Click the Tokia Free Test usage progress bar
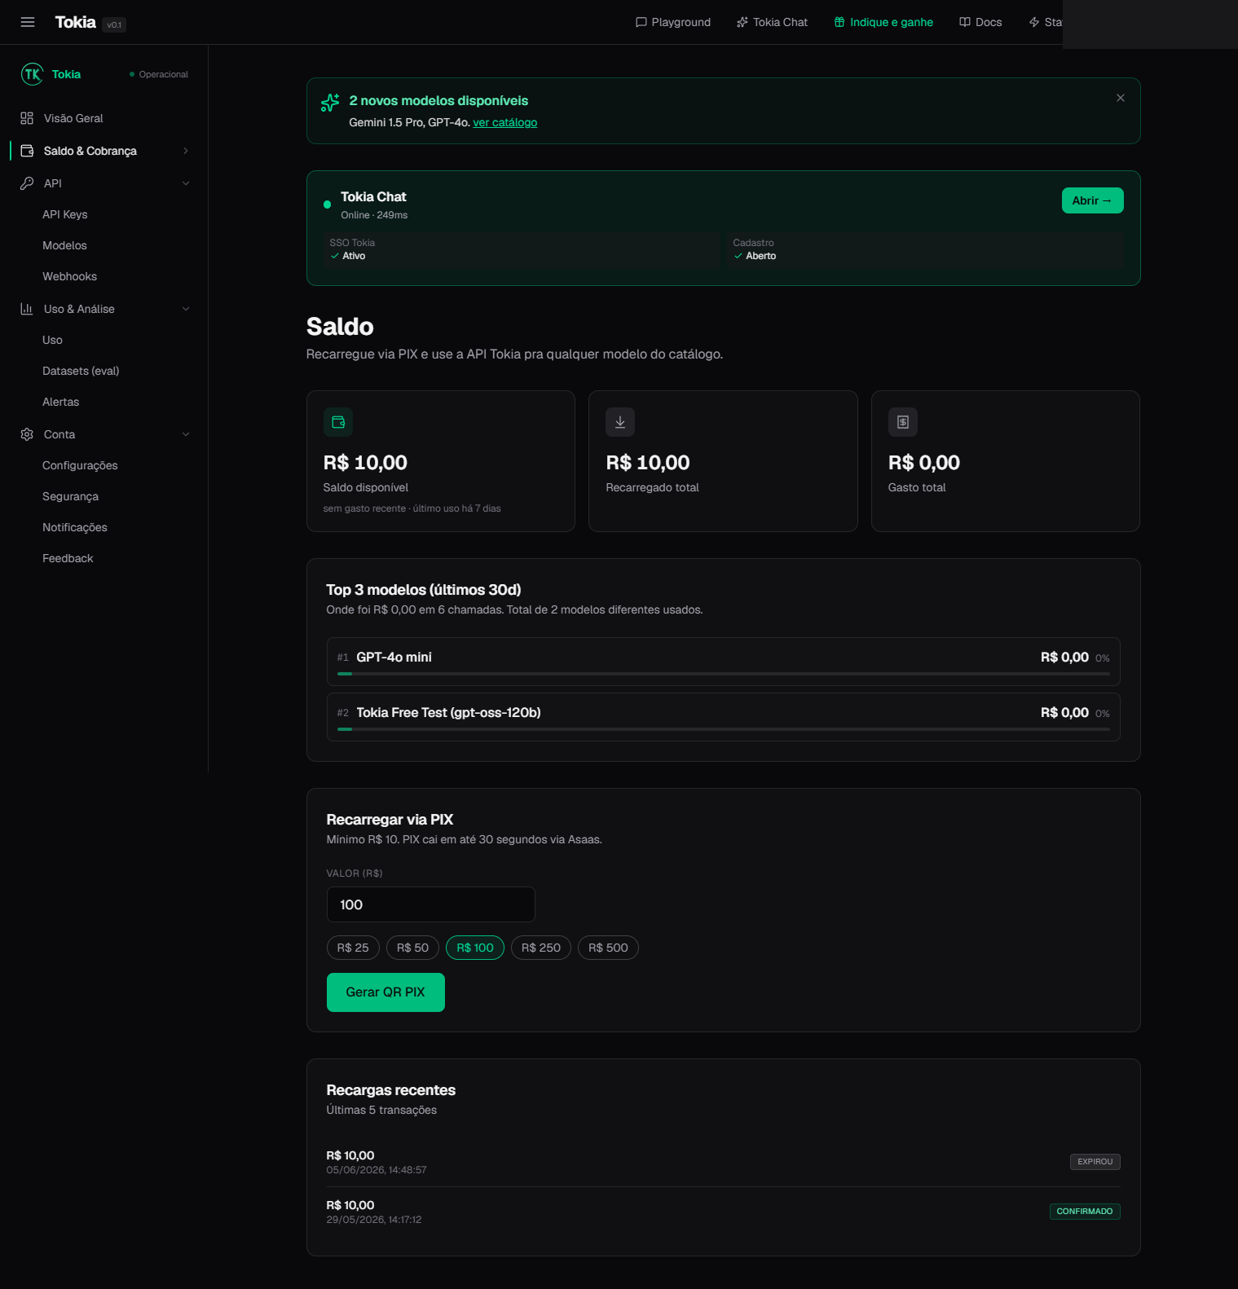Image resolution: width=1238 pixels, height=1289 pixels. click(x=724, y=729)
